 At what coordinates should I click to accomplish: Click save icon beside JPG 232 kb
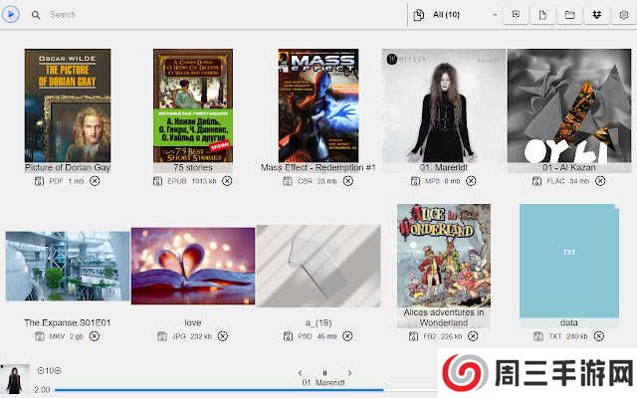coord(162,336)
